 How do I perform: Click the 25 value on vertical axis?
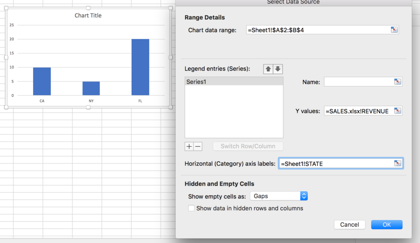(x=12, y=25)
